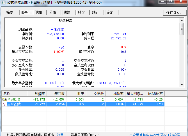Viewport: 188px width, 136px height.
Task: Open the 频谱 tab
Action: coord(81,13)
